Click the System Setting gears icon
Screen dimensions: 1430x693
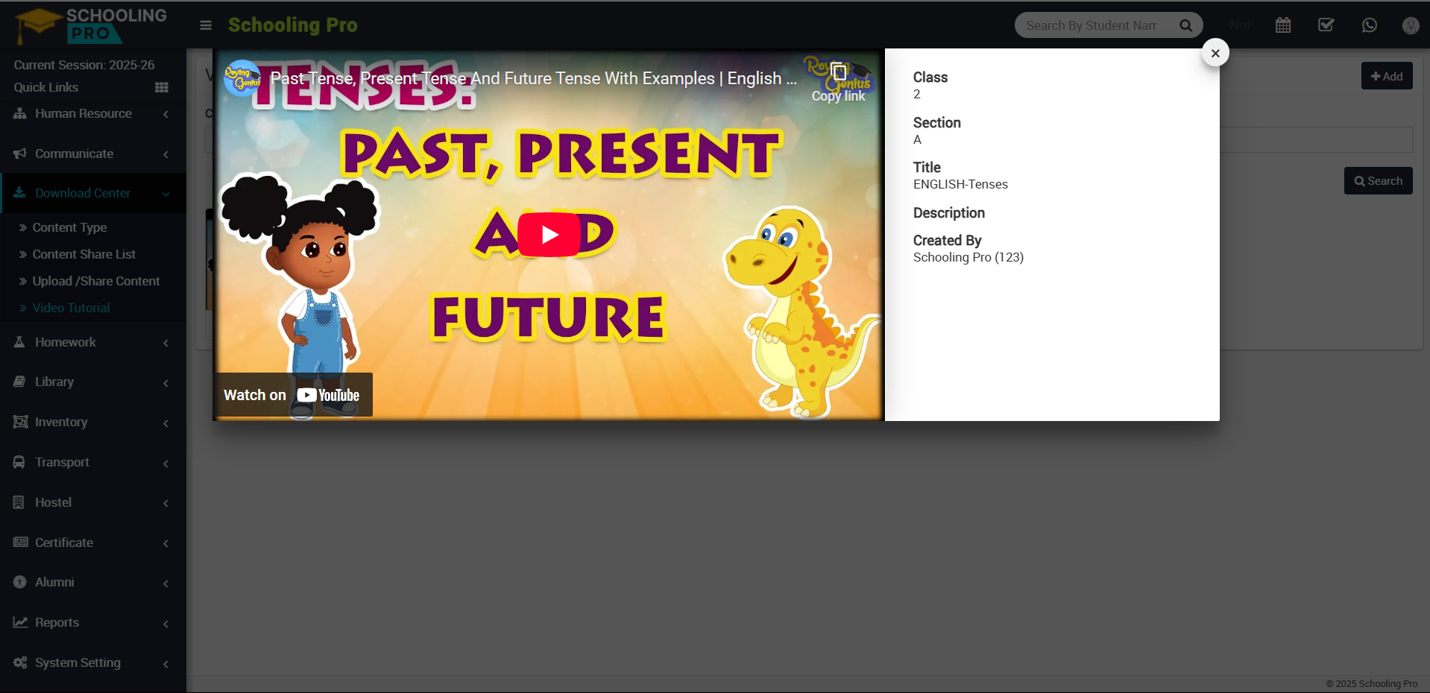pyautogui.click(x=20, y=662)
